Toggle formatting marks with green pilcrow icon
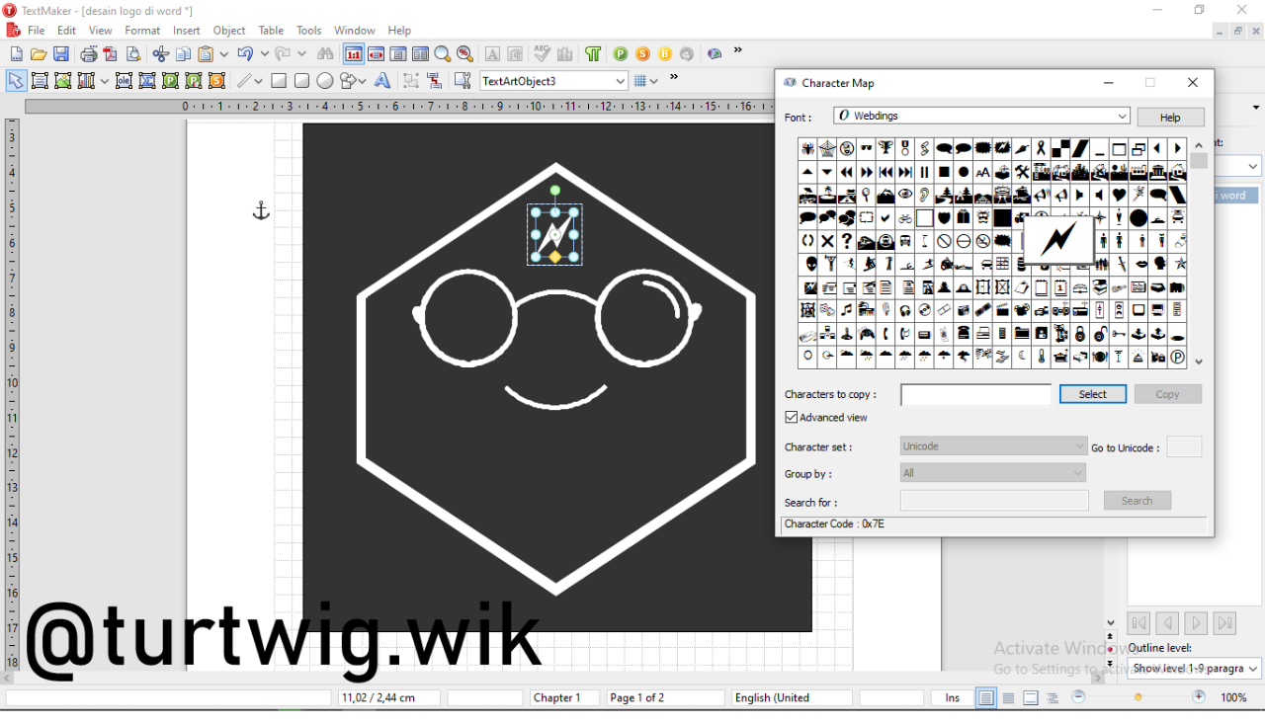The height and width of the screenshot is (725, 1265). tap(593, 54)
